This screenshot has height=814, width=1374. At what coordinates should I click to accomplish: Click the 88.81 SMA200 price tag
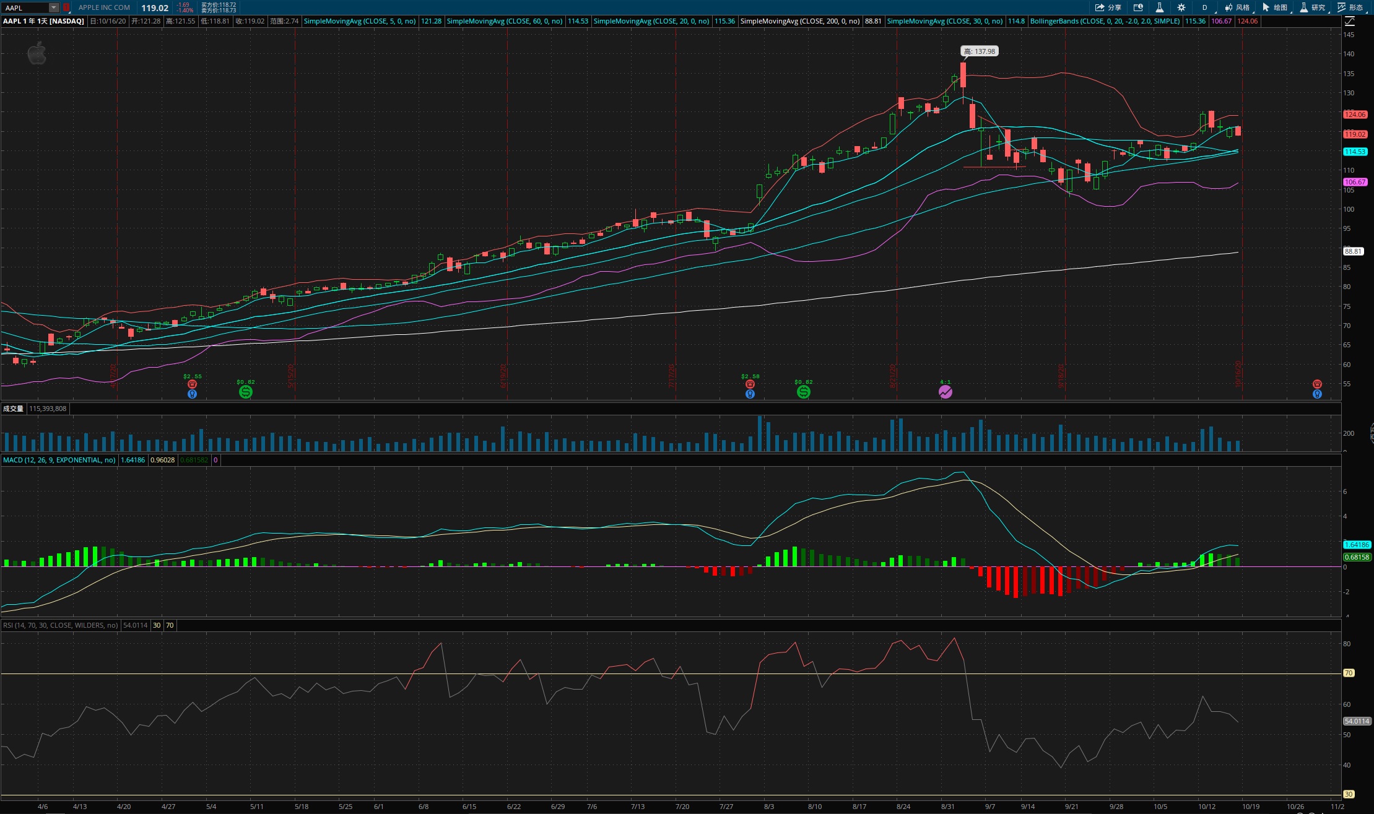(x=1353, y=251)
